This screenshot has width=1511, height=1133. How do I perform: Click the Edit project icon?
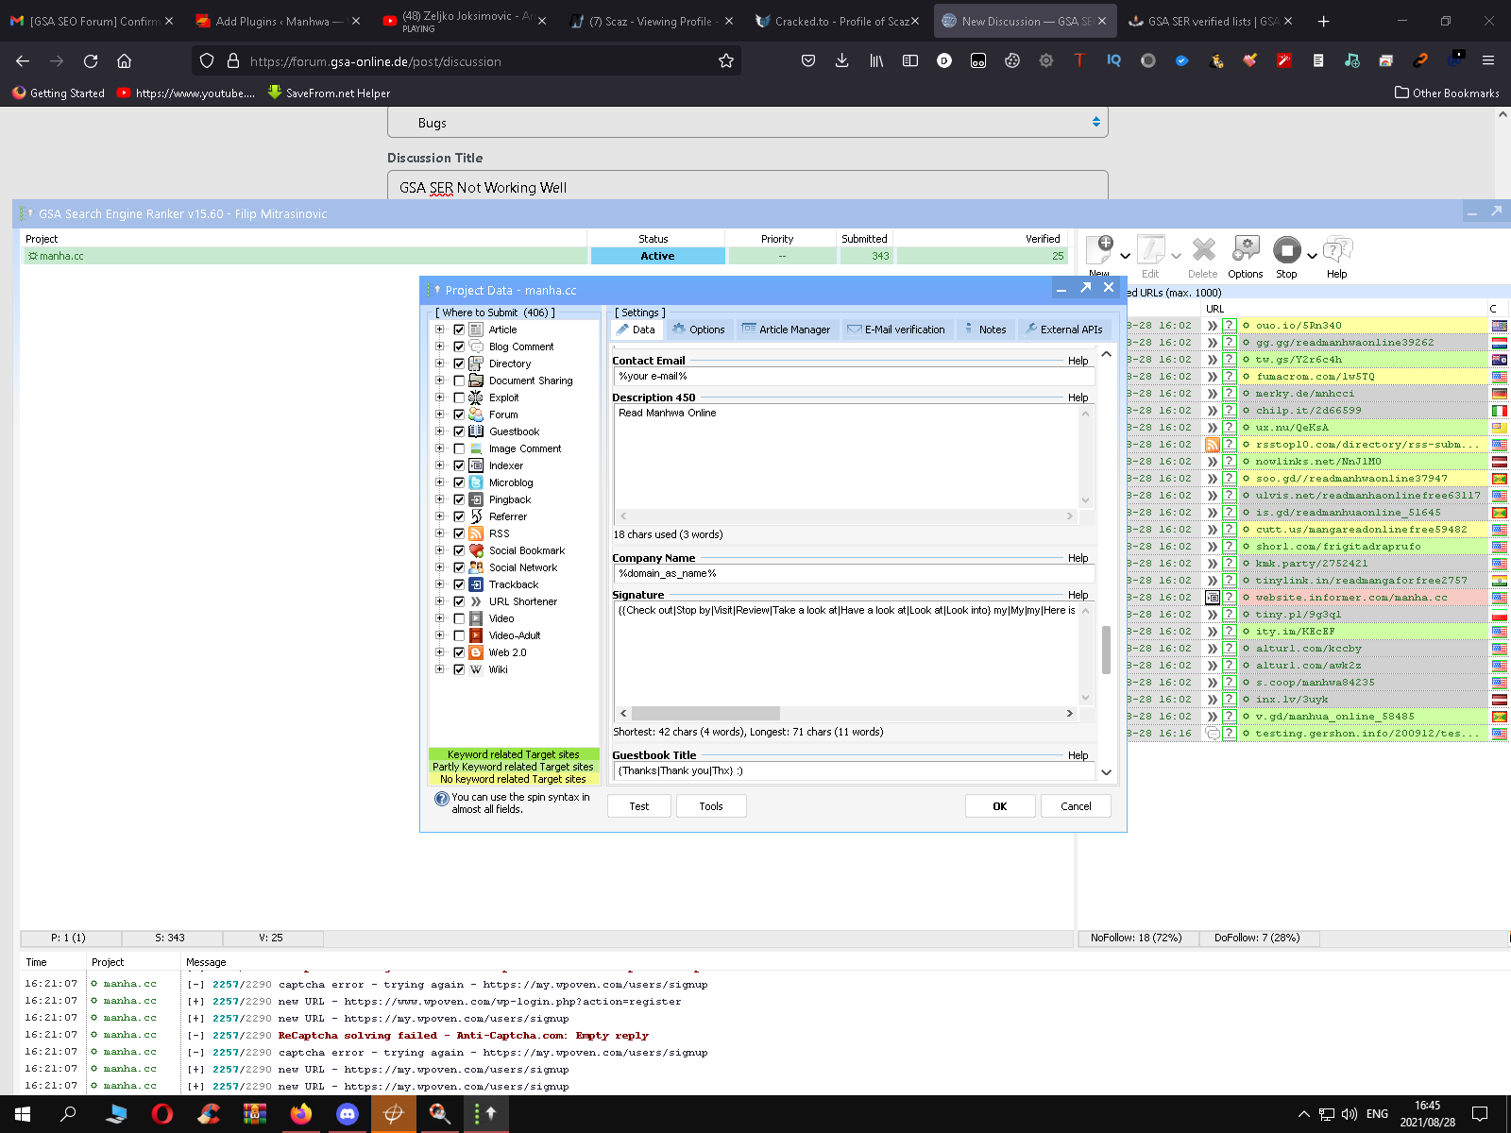coord(1150,250)
